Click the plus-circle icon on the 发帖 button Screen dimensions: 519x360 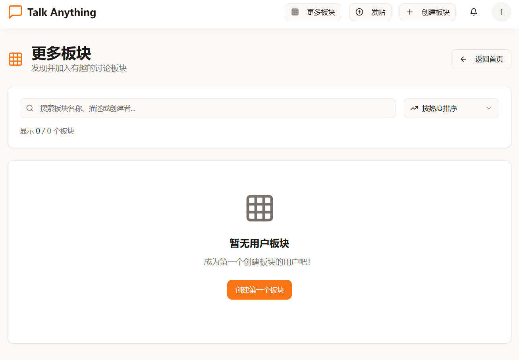[x=359, y=12]
